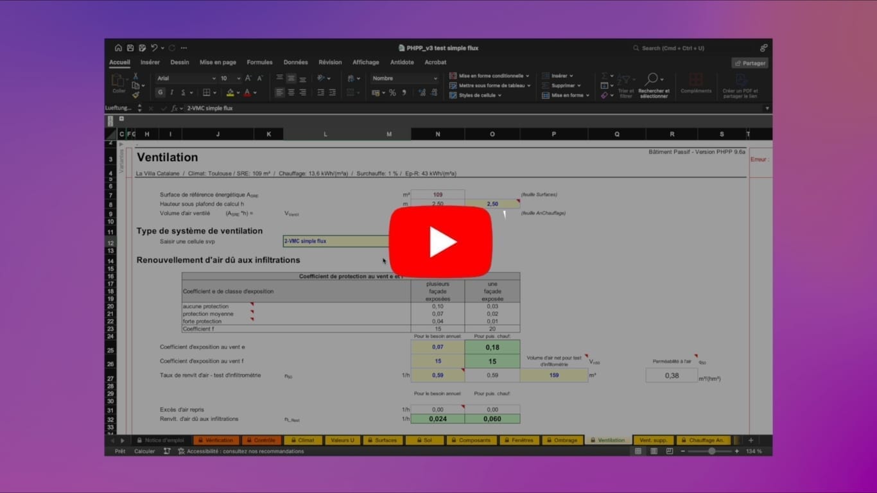Click the Coller paste icon

point(119,82)
